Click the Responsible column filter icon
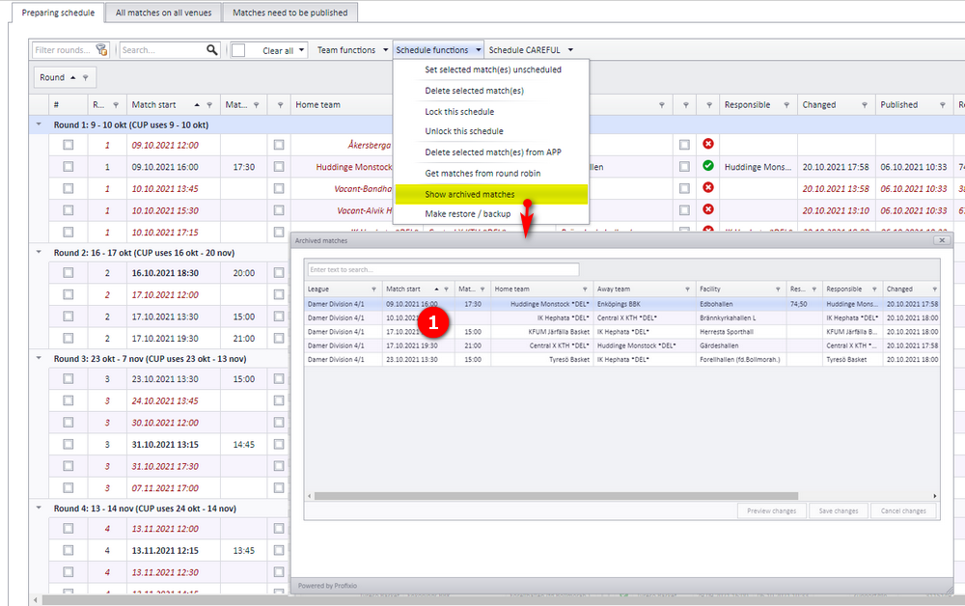The height and width of the screenshot is (606, 965). tap(786, 104)
